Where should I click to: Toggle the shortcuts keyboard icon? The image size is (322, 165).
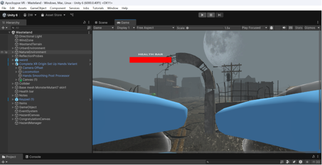tap(291, 28)
